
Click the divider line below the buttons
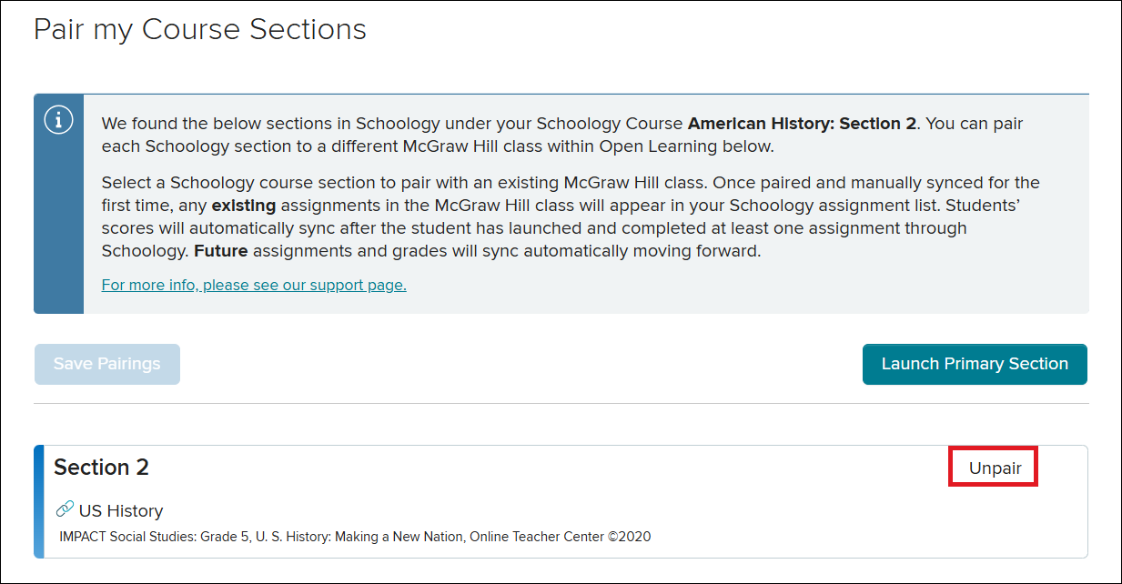[561, 403]
